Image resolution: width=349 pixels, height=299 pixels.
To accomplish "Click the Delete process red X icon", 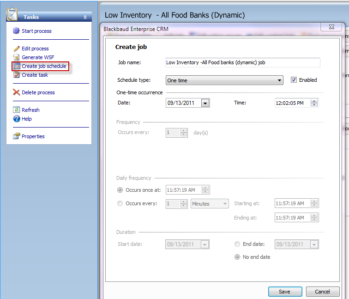I will pyautogui.click(x=16, y=92).
